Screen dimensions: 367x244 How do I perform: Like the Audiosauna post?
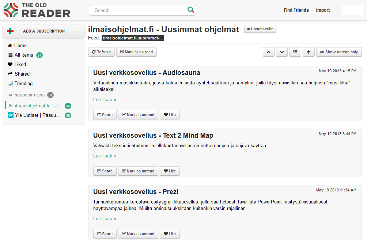170,115
